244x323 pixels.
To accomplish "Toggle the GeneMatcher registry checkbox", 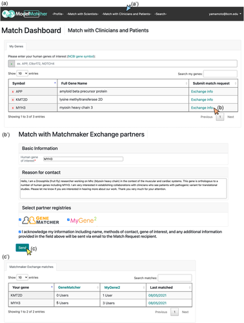I will (20, 220).
